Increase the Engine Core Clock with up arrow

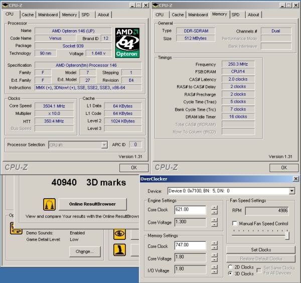pos(214,208)
